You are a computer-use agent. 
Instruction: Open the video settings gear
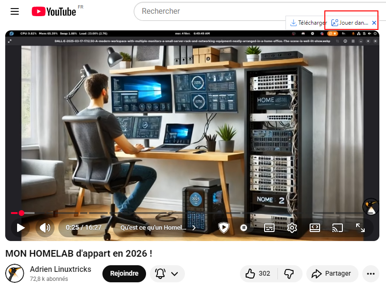(292, 228)
